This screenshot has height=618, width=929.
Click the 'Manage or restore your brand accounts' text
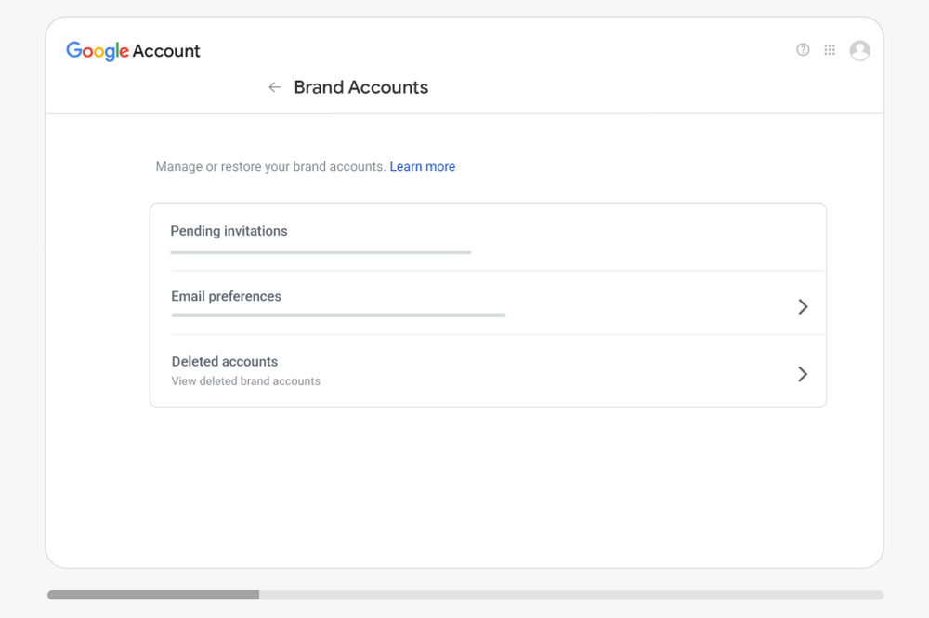click(x=269, y=167)
